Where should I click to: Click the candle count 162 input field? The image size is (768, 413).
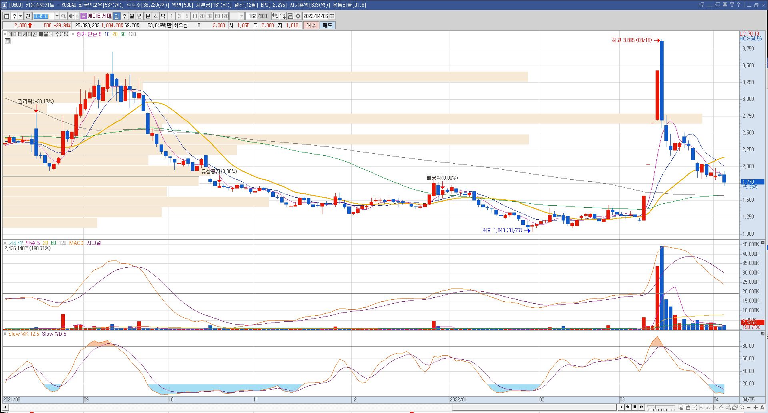point(251,16)
